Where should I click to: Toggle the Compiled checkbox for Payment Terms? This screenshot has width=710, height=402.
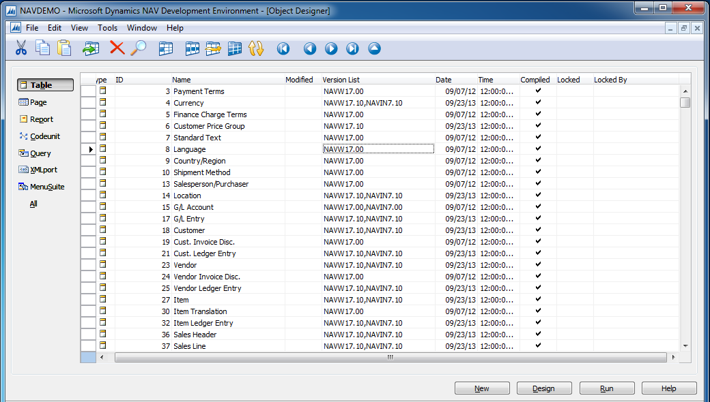(x=537, y=91)
